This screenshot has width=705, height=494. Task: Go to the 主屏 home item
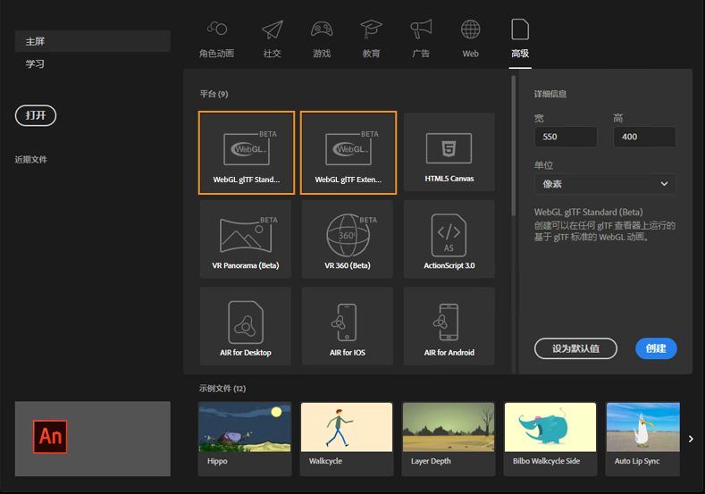93,41
